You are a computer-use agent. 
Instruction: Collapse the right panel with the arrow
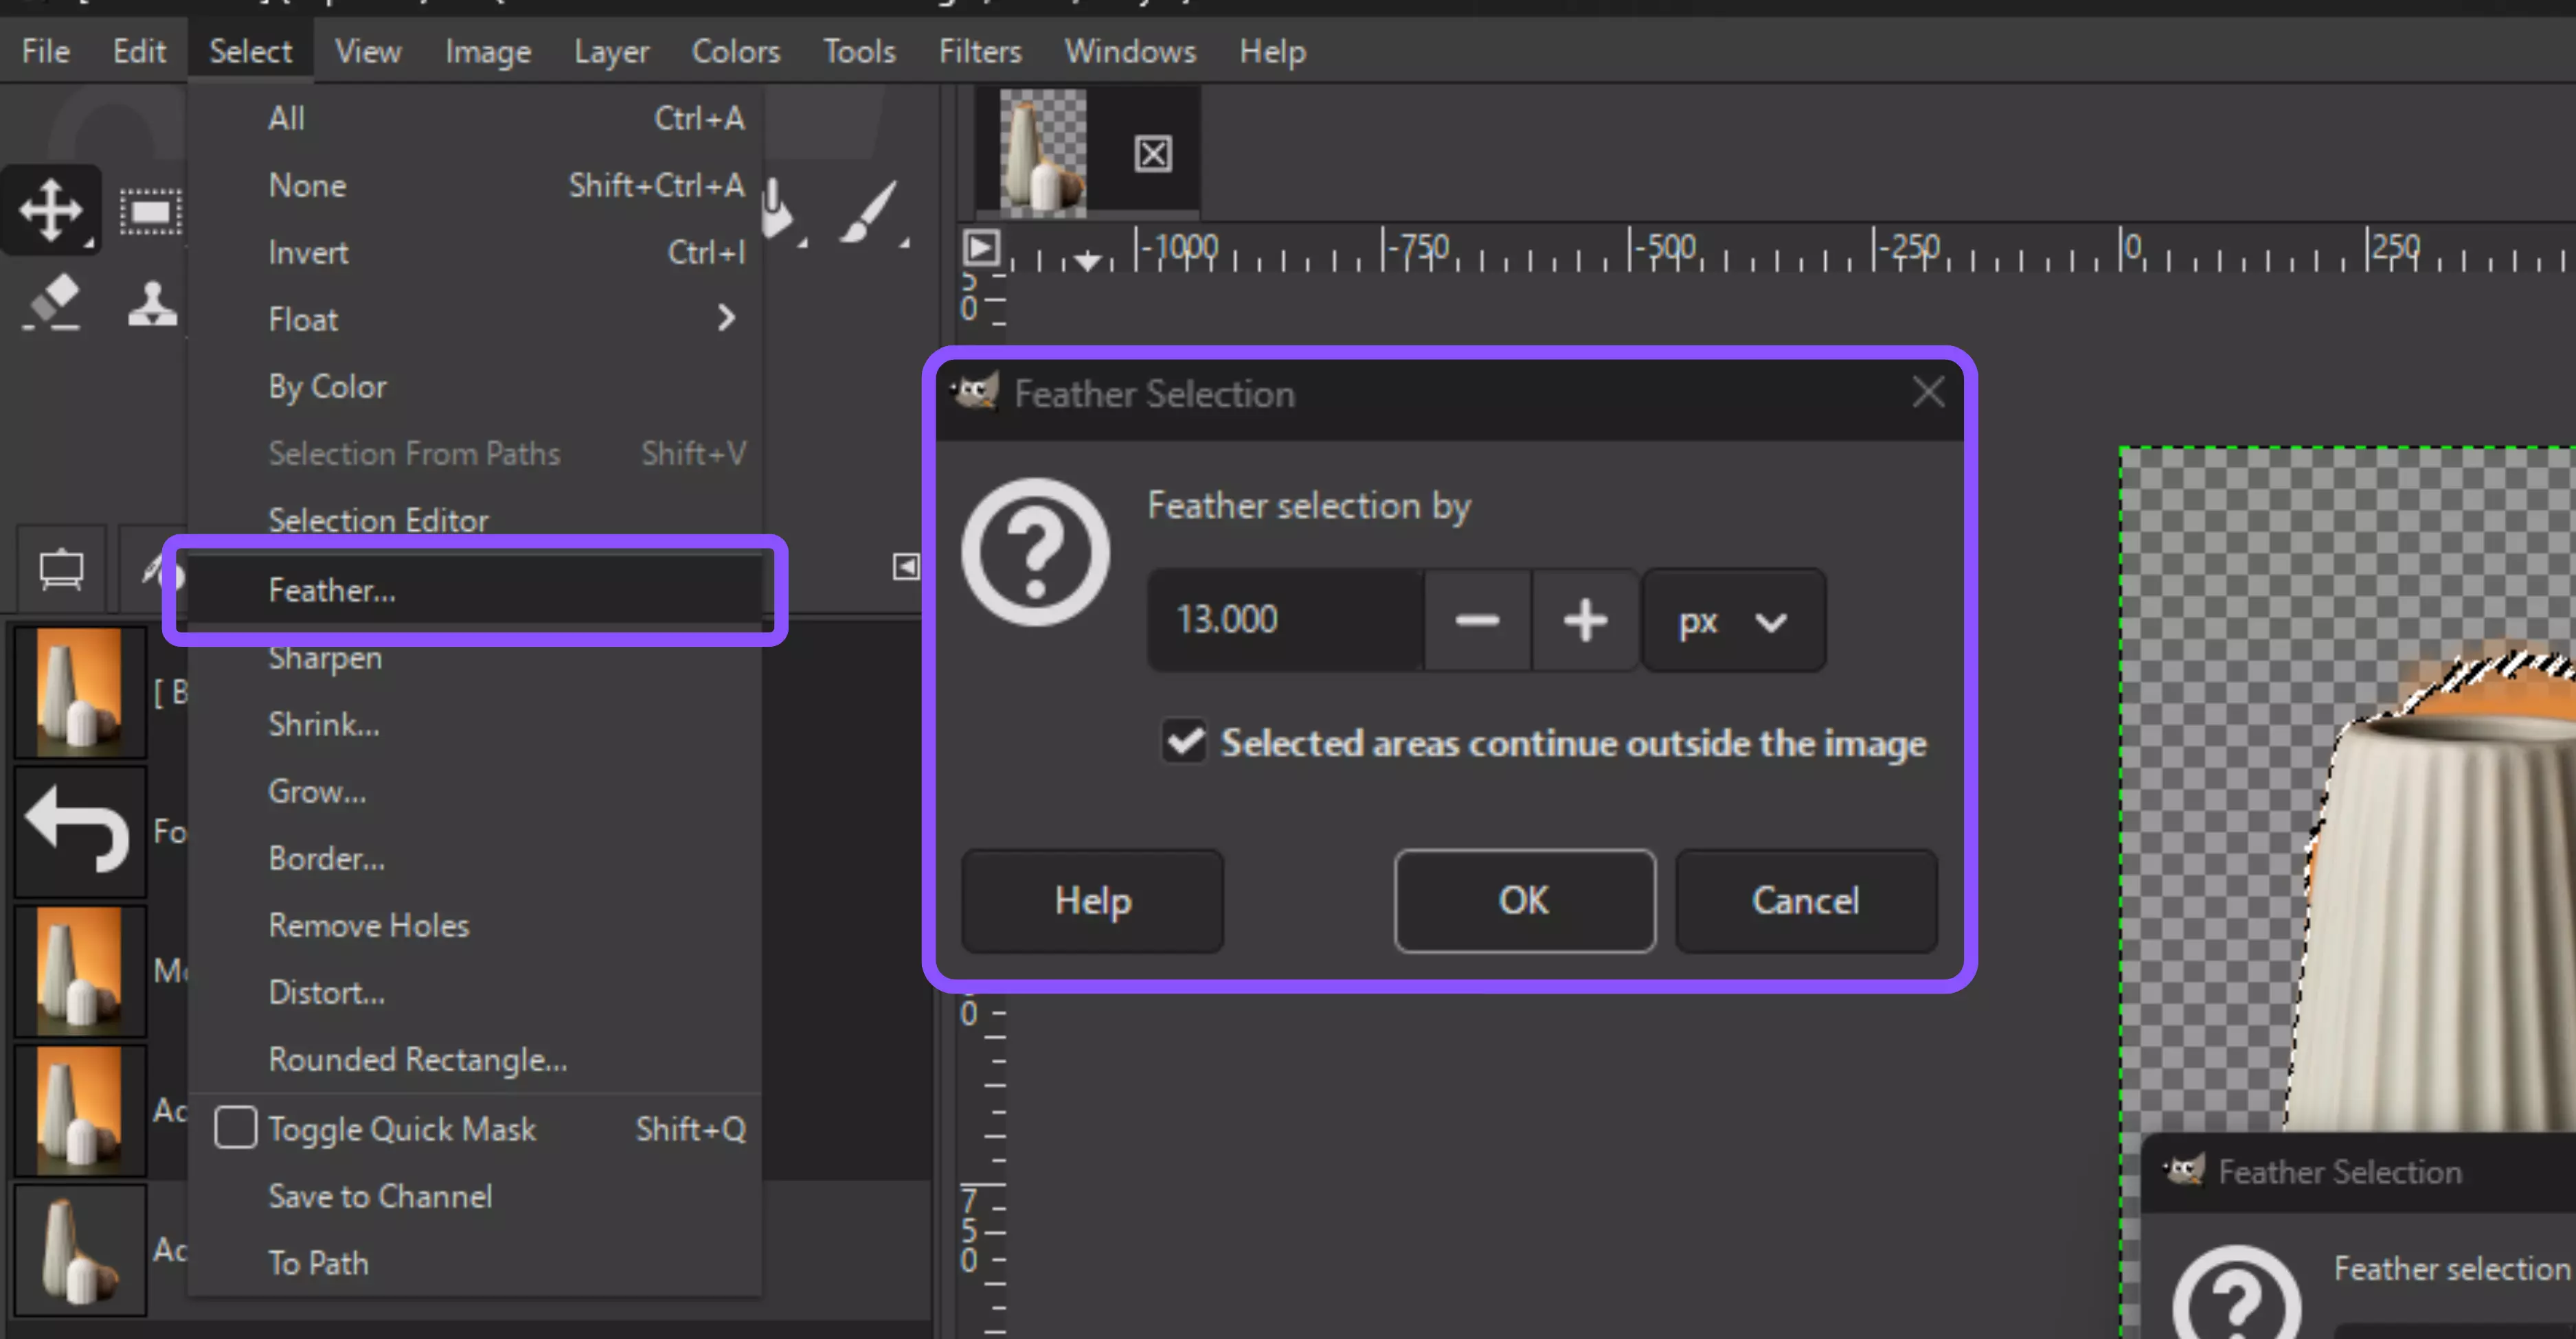point(906,566)
